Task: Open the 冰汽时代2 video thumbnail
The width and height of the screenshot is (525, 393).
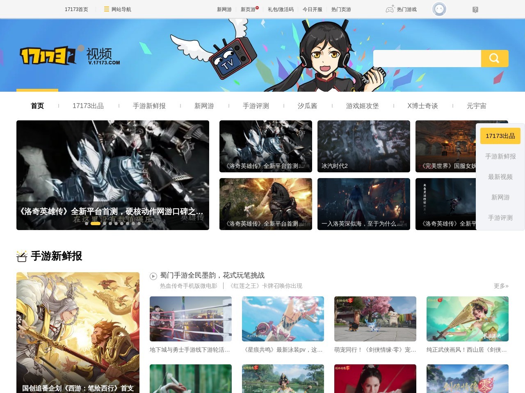Action: pyautogui.click(x=363, y=146)
